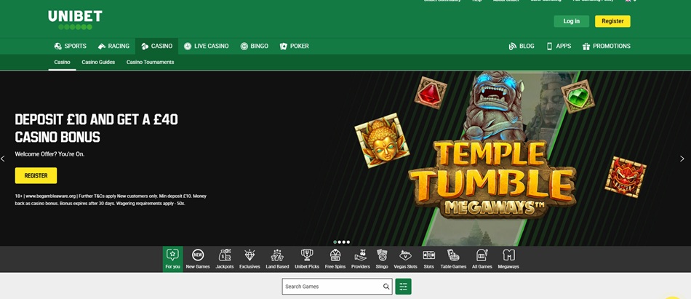Open the Exclusives diamond category
This screenshot has width=691, height=299.
click(249, 259)
